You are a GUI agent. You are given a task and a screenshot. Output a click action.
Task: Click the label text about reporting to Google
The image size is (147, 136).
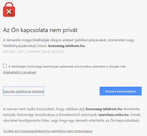pos(67,67)
